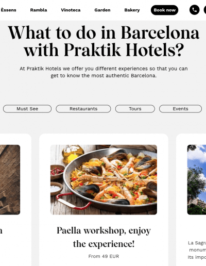Screen dimensions: 206x266
Task: Open the Bakery hotel page
Action: 132,10
